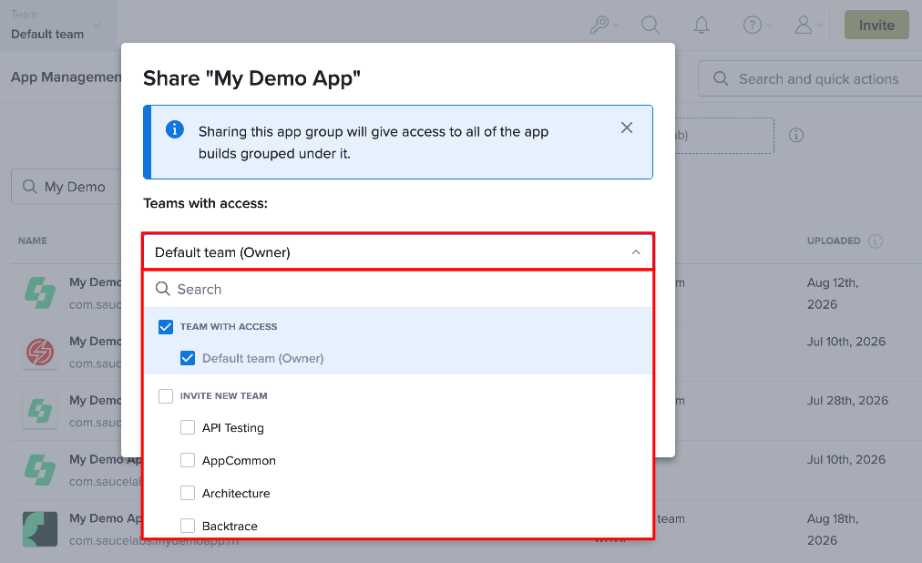The height and width of the screenshot is (563, 922).
Task: Click the info icon beside dashed upload box
Action: (x=796, y=135)
